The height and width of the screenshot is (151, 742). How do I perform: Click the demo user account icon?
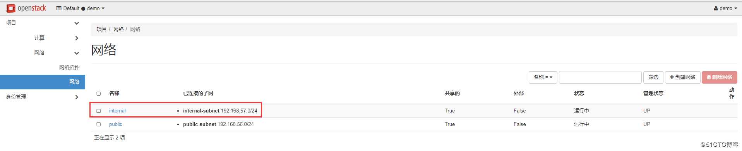(x=716, y=8)
